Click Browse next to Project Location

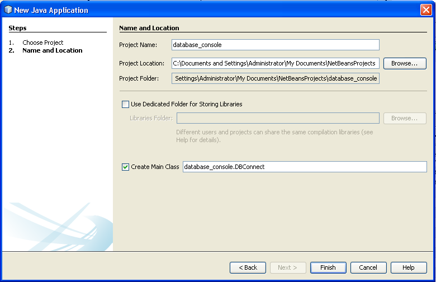(x=405, y=63)
